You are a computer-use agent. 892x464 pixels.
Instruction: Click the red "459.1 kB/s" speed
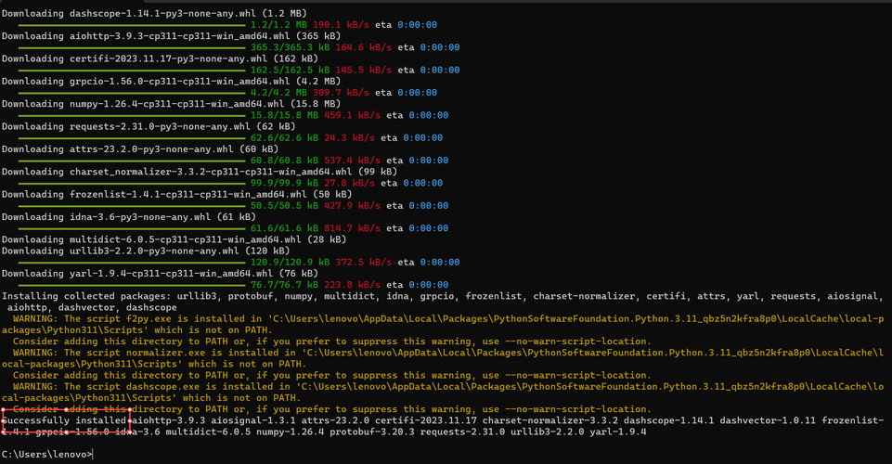tap(352, 115)
